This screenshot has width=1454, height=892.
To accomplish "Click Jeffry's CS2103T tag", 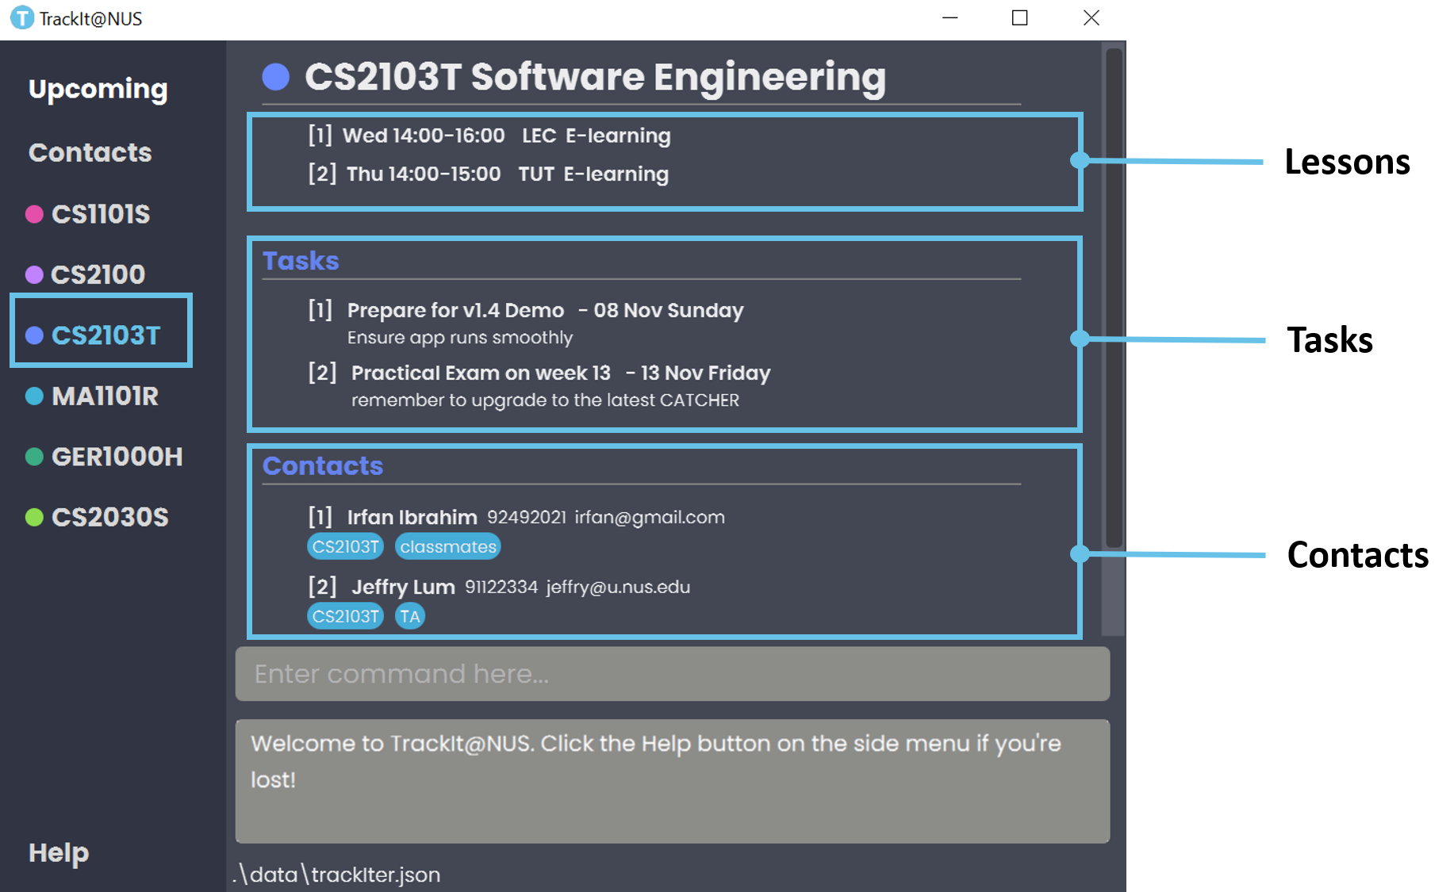I will point(345,617).
